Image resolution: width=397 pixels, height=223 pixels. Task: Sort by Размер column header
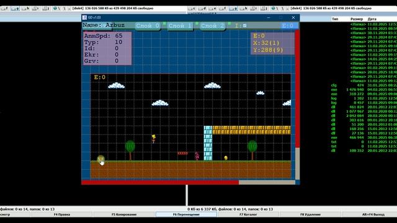(357, 19)
